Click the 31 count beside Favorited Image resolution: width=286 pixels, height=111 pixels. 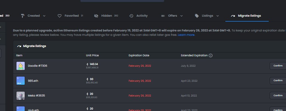click(82, 16)
